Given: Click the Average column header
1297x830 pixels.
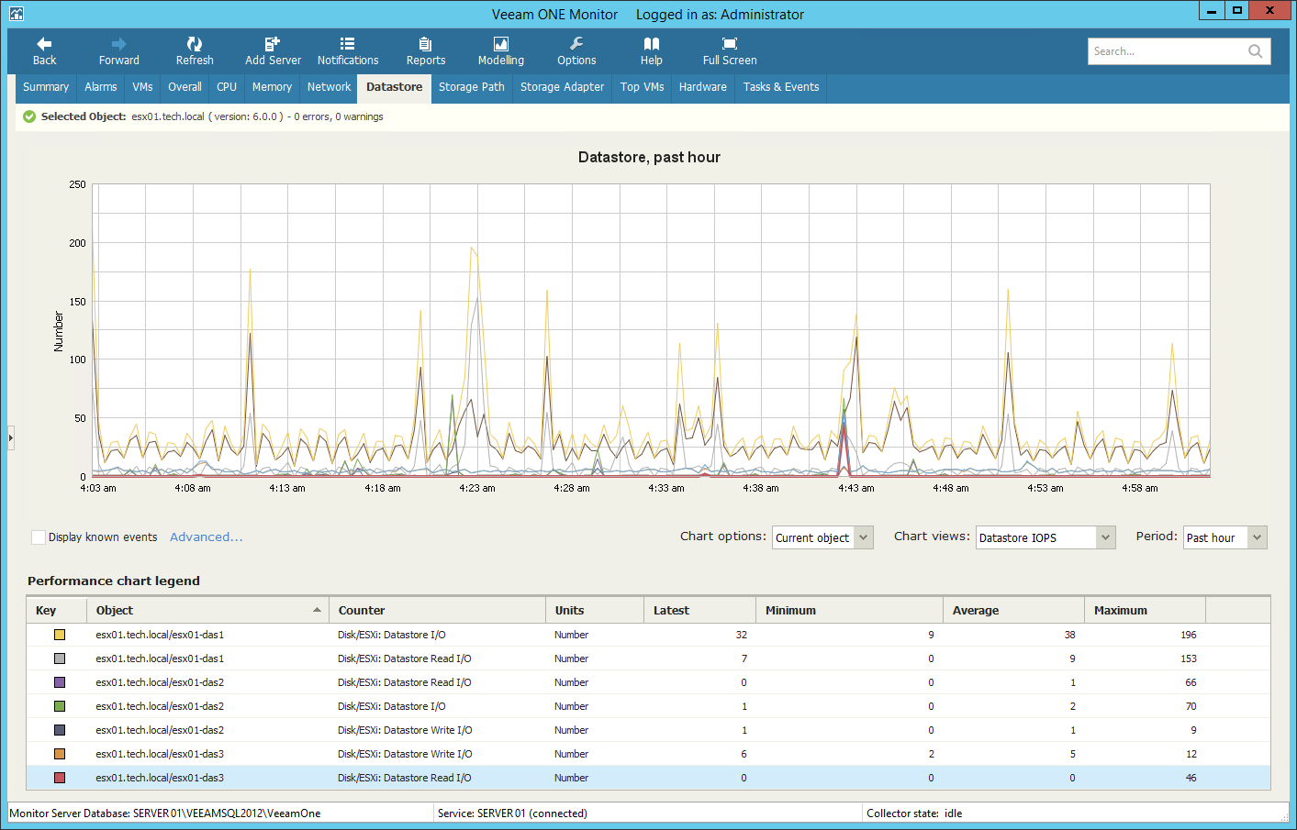Looking at the screenshot, I should [1014, 610].
